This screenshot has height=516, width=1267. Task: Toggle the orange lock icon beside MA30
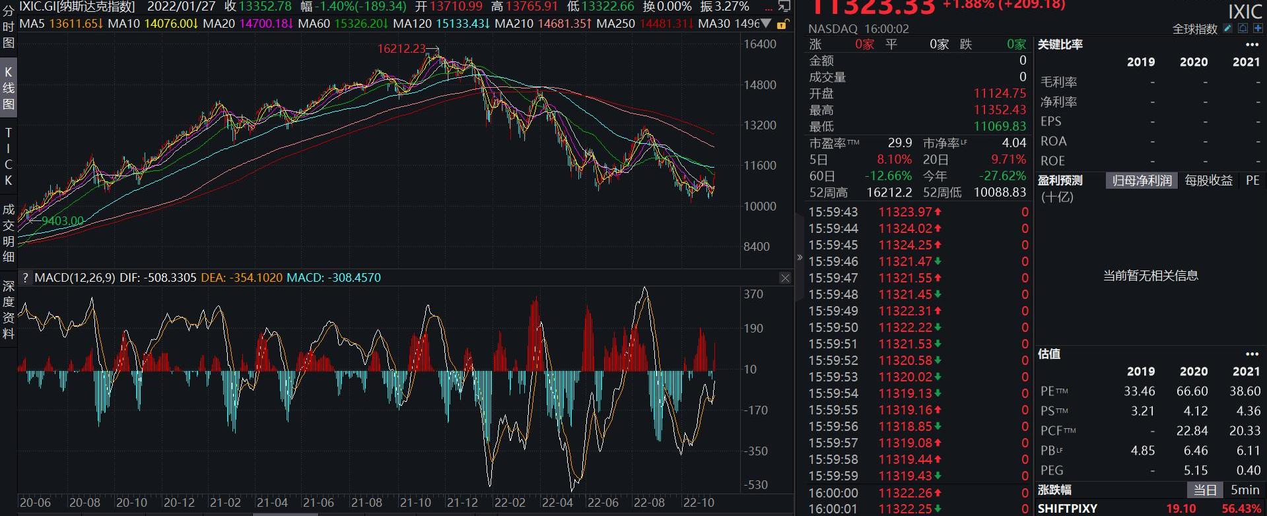coord(783,24)
